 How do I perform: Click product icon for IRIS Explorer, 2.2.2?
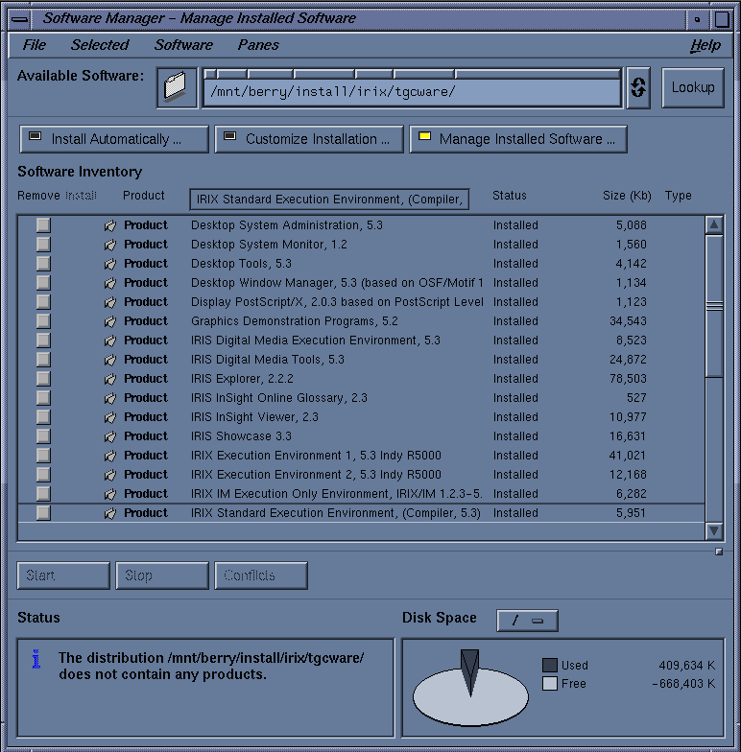click(x=110, y=379)
